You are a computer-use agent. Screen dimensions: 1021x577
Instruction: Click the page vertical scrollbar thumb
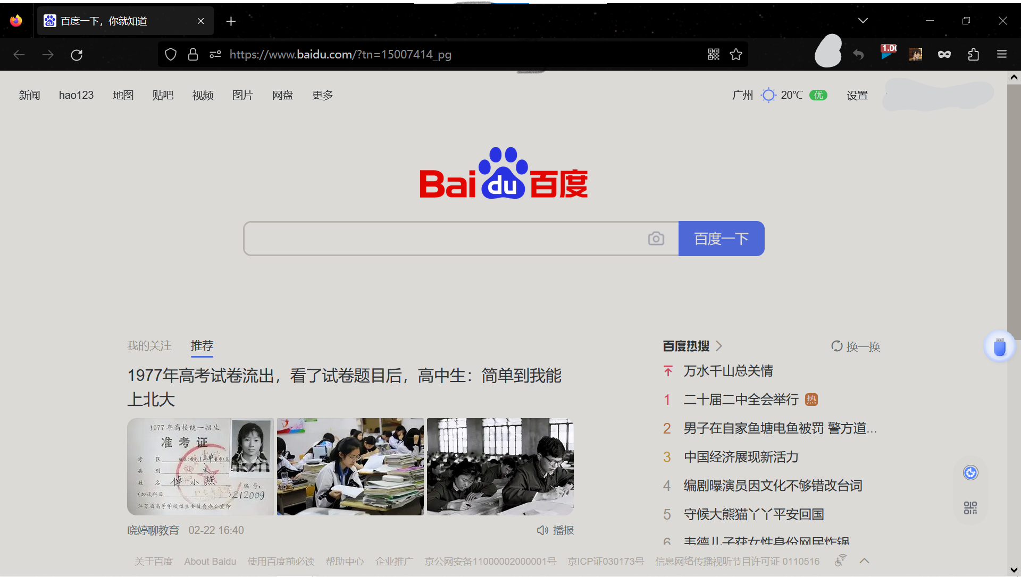pyautogui.click(x=1014, y=213)
